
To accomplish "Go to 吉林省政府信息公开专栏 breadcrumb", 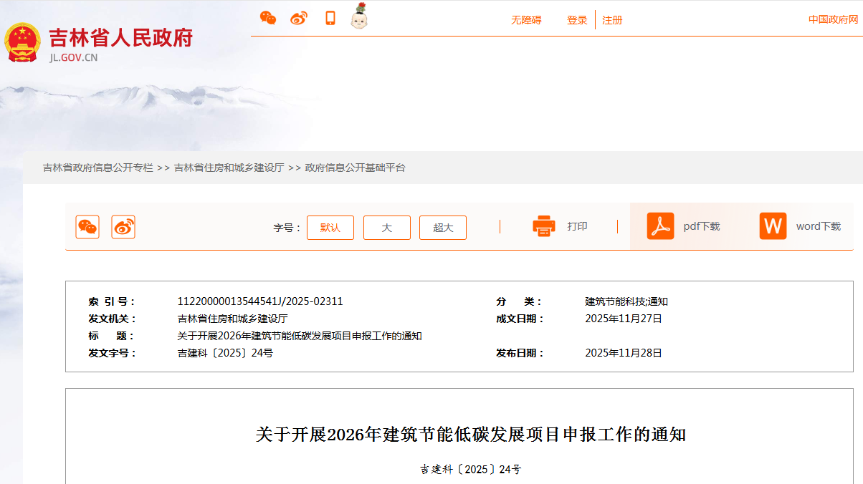I will click(98, 168).
